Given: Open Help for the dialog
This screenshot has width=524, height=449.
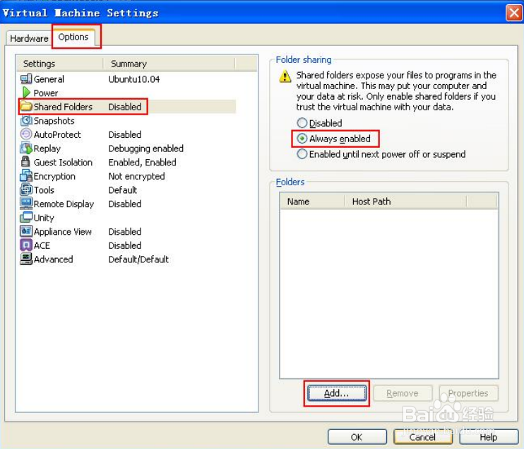Looking at the screenshot, I should pyautogui.click(x=489, y=437).
